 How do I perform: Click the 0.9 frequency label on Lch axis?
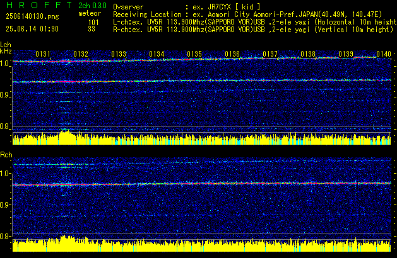(x=5, y=95)
